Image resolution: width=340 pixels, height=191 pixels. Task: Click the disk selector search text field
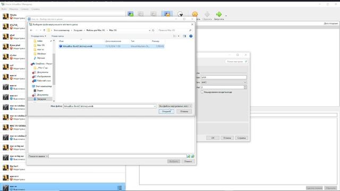tap(117, 156)
